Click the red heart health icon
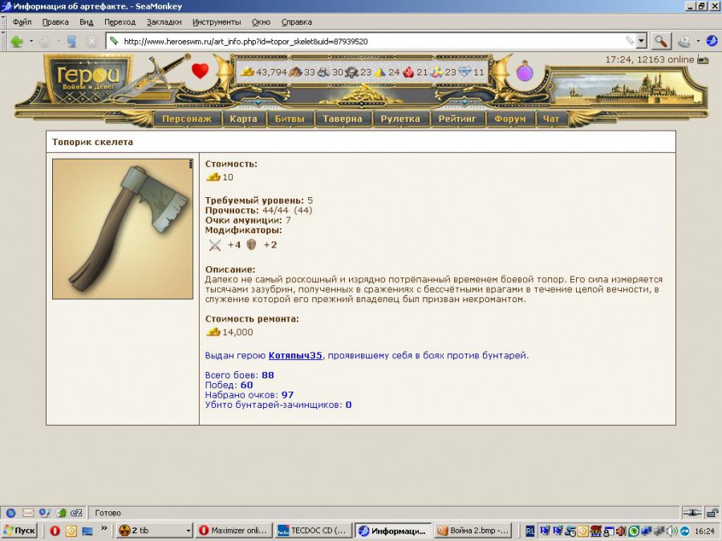Screen dimensions: 722x541 (200, 71)
